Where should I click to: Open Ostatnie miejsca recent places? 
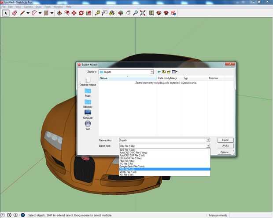[88, 82]
